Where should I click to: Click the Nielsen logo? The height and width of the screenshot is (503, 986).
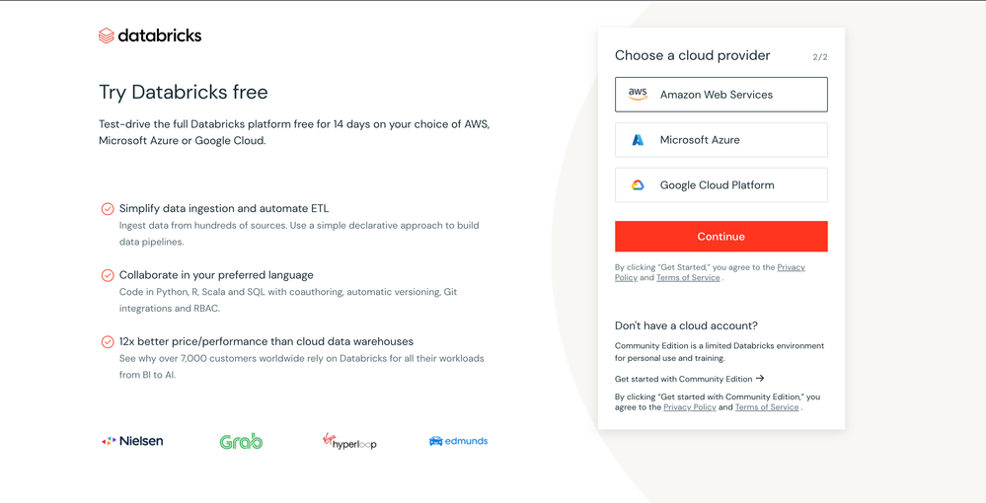click(x=132, y=441)
